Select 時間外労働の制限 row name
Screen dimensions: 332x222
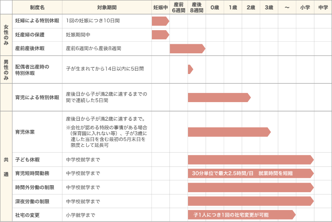click(35, 187)
